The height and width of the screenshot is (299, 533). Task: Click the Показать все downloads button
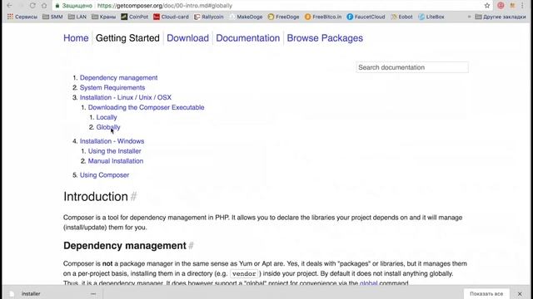pos(486,294)
